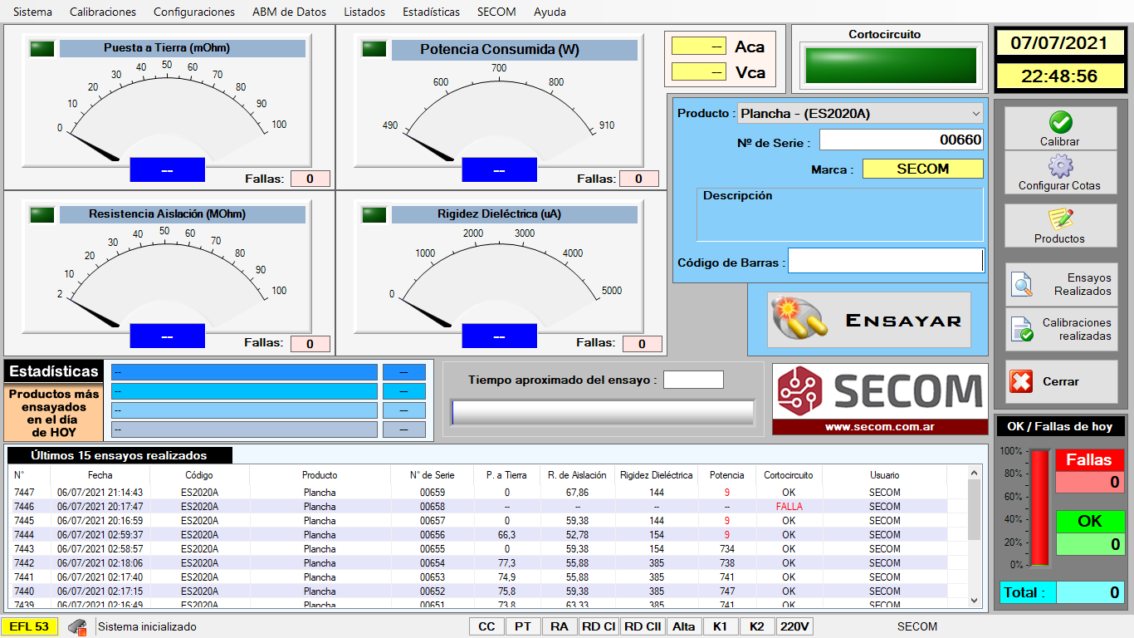Open the Calibraciones menu

(103, 12)
